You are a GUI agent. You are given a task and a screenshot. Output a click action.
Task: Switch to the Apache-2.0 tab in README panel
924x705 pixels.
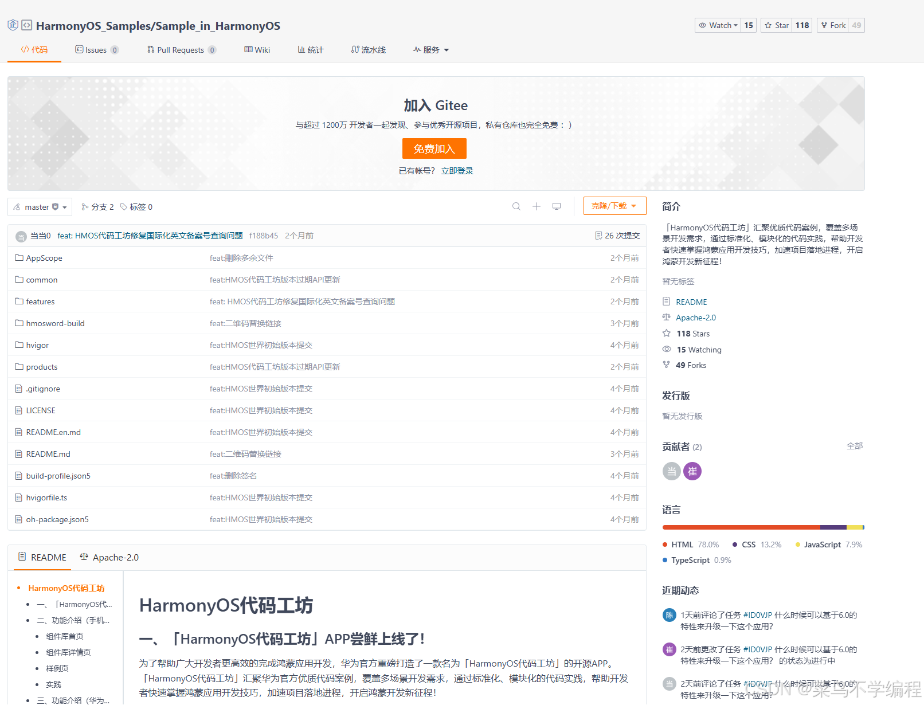tap(109, 557)
